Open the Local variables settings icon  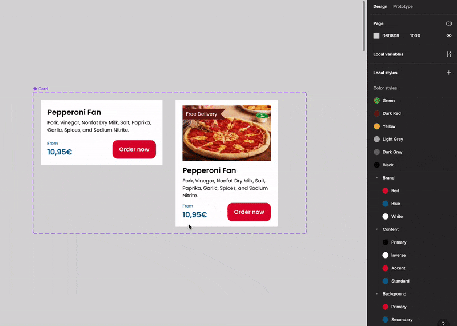pos(449,54)
